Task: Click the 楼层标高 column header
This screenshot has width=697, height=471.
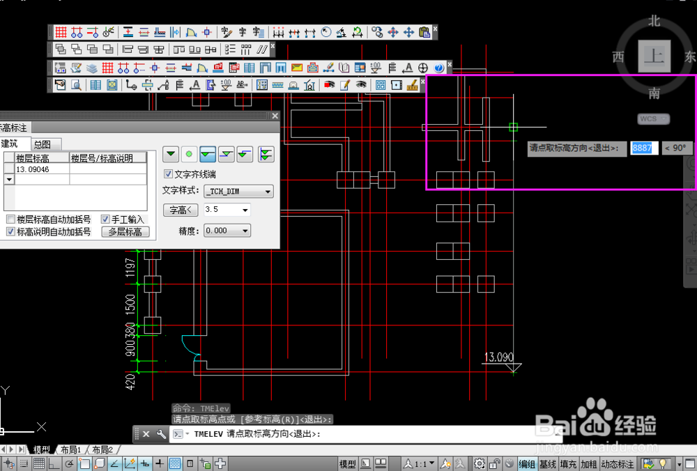Action: 42,157
